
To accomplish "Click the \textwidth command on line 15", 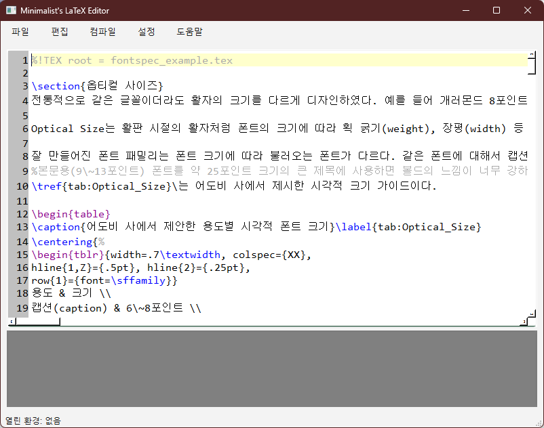I will point(190,255).
